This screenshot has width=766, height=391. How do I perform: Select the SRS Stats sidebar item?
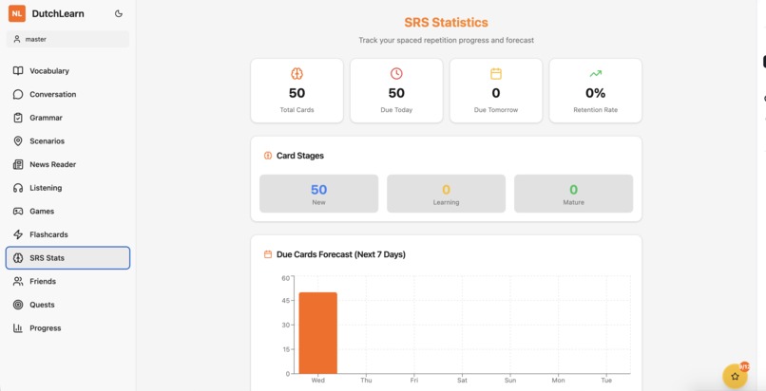pyautogui.click(x=67, y=258)
